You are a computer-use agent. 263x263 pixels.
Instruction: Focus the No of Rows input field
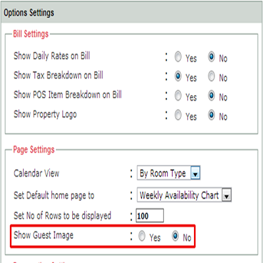150,216
